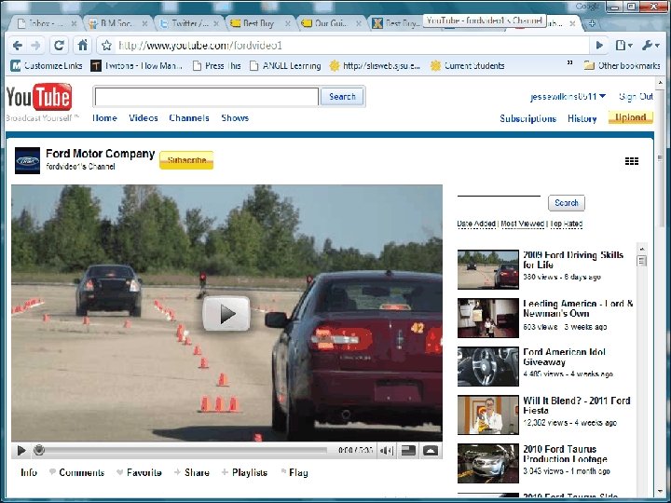
Task: Open the ANGEL Learning bookmark
Action: click(x=285, y=66)
